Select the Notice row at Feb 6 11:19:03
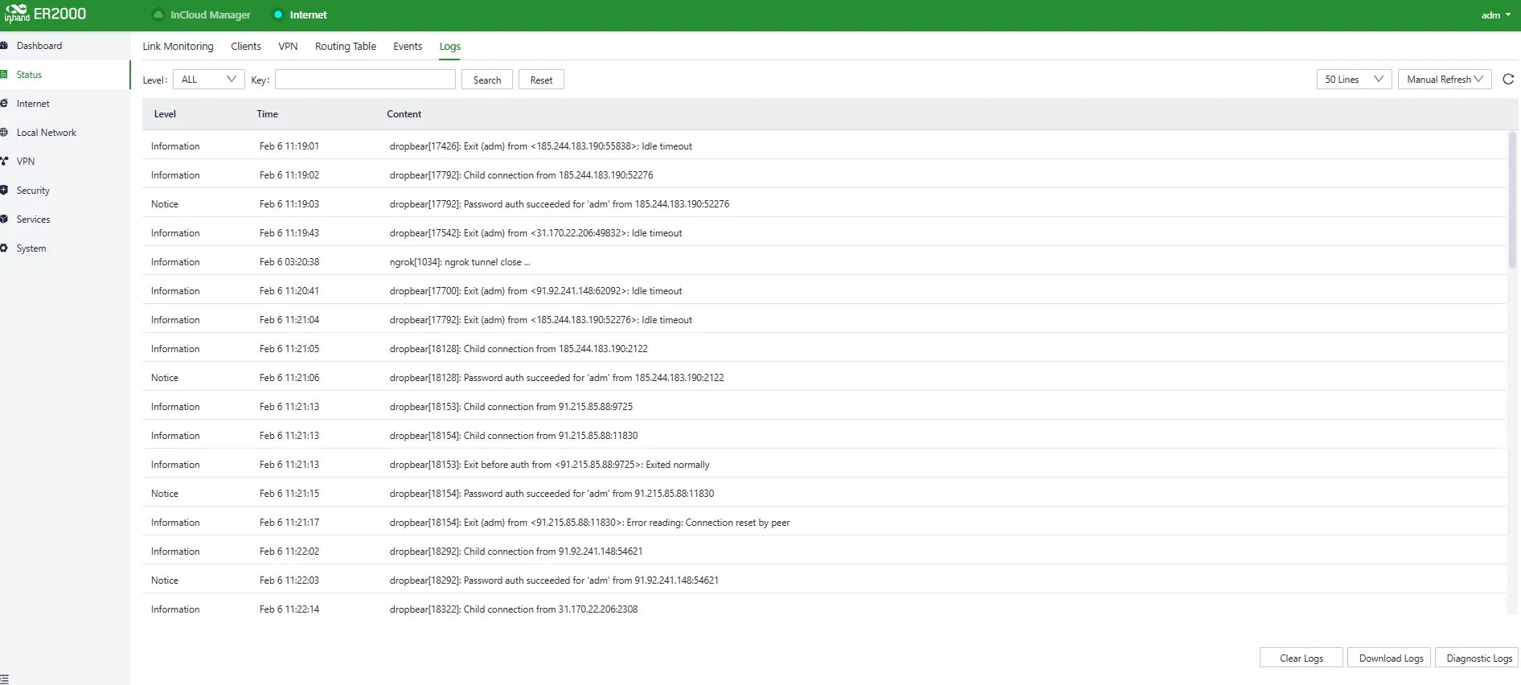 click(x=824, y=204)
